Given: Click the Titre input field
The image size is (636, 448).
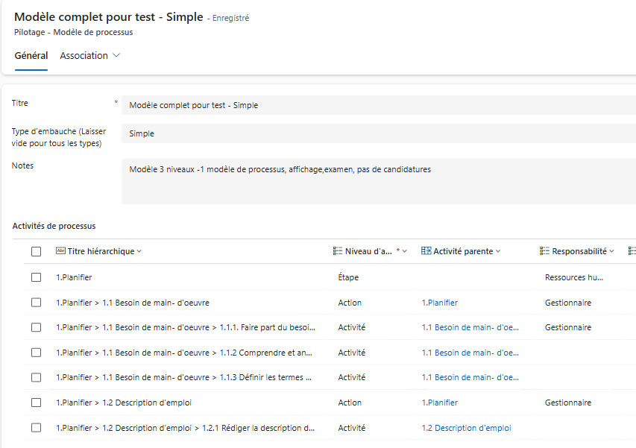Looking at the screenshot, I should click(373, 105).
